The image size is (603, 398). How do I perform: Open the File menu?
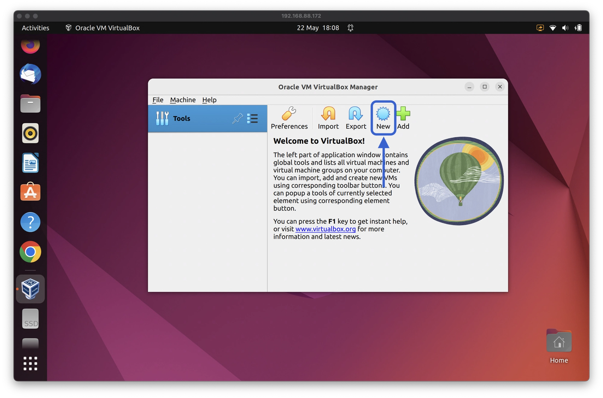pos(158,100)
